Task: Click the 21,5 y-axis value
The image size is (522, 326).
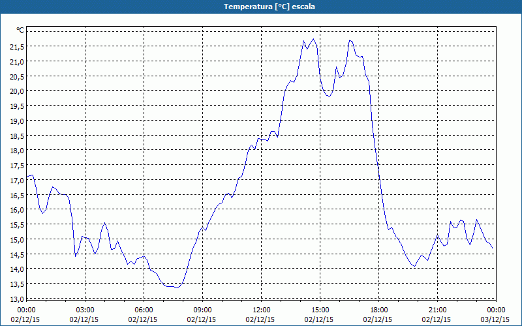Action: pyautogui.click(x=17, y=47)
